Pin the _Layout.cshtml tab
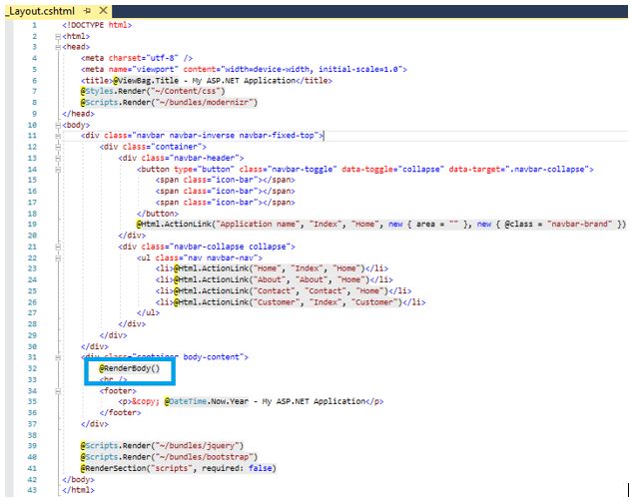Image resolution: width=632 pixels, height=501 pixels. click(x=88, y=11)
